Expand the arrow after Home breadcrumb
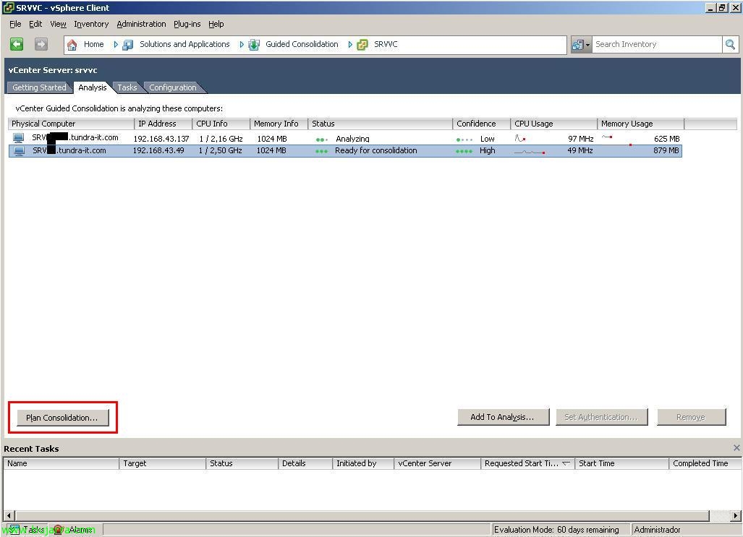 tap(115, 45)
